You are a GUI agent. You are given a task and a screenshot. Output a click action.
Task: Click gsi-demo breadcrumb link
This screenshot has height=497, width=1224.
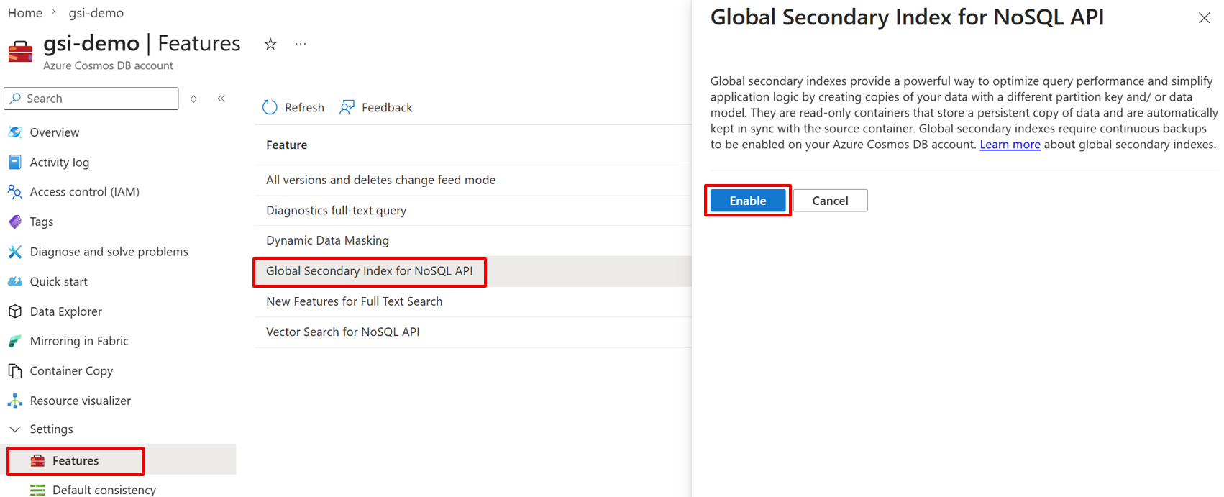point(96,13)
